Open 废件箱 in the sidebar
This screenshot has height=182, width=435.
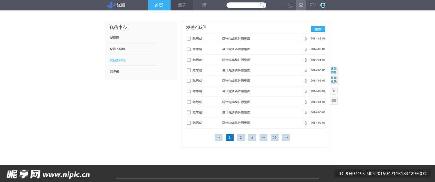pos(114,71)
